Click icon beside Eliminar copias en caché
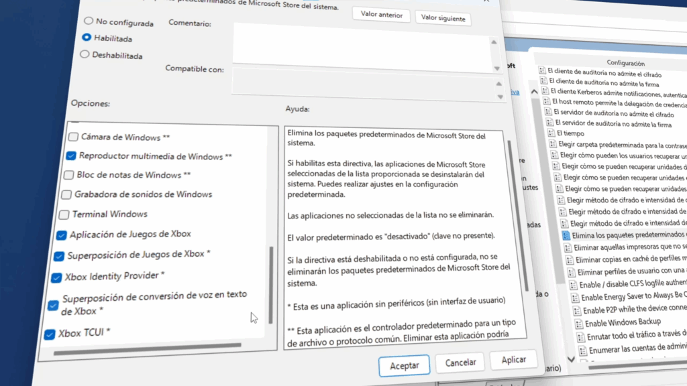The width and height of the screenshot is (687, 386). pyautogui.click(x=570, y=260)
